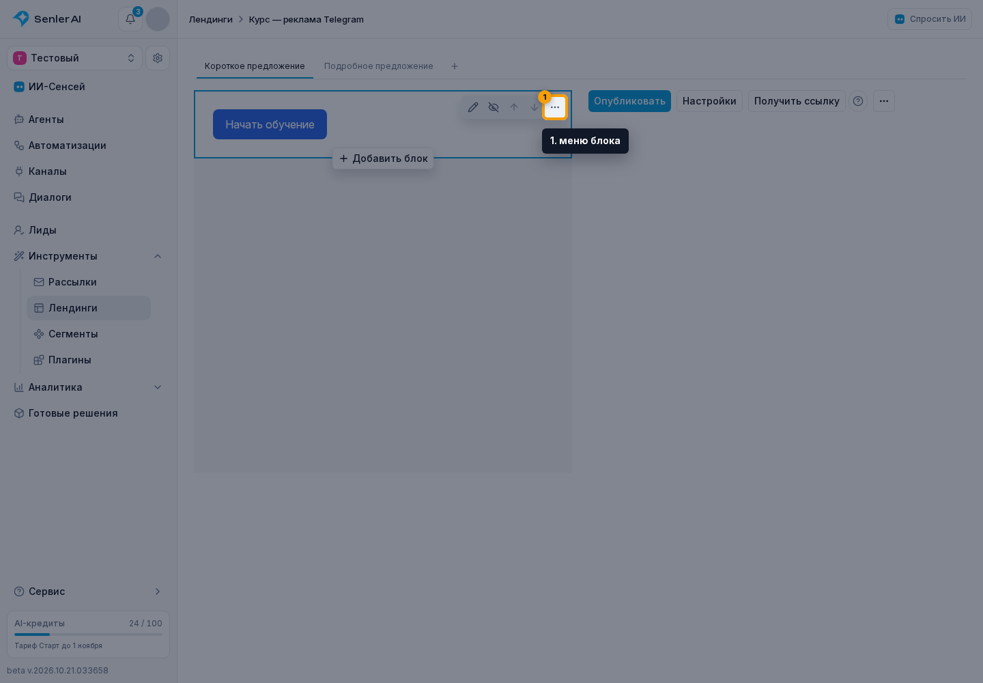Hide the block with crossed-eye icon
The height and width of the screenshot is (683, 983).
click(x=494, y=107)
